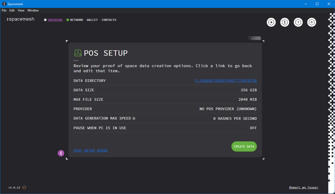The width and height of the screenshot is (335, 194).
Task: Click the review instructions paragraph text
Action: click(x=163, y=68)
